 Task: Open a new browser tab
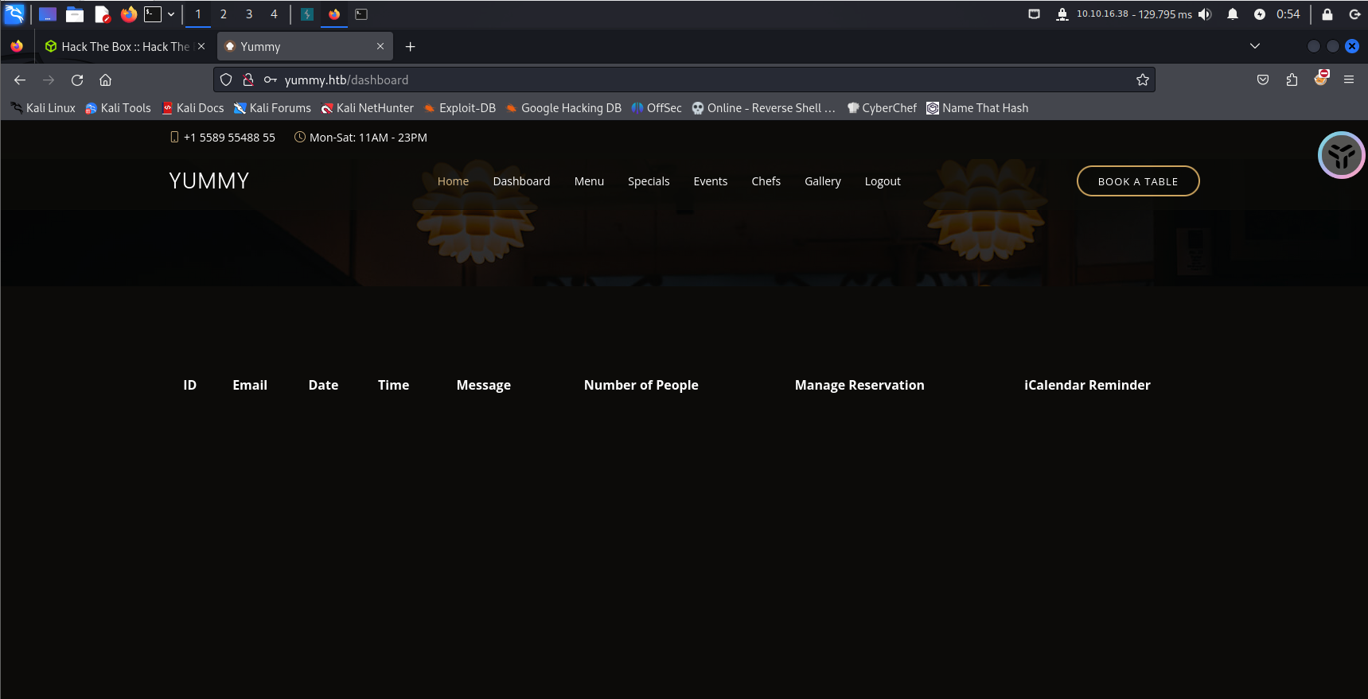[x=411, y=47]
